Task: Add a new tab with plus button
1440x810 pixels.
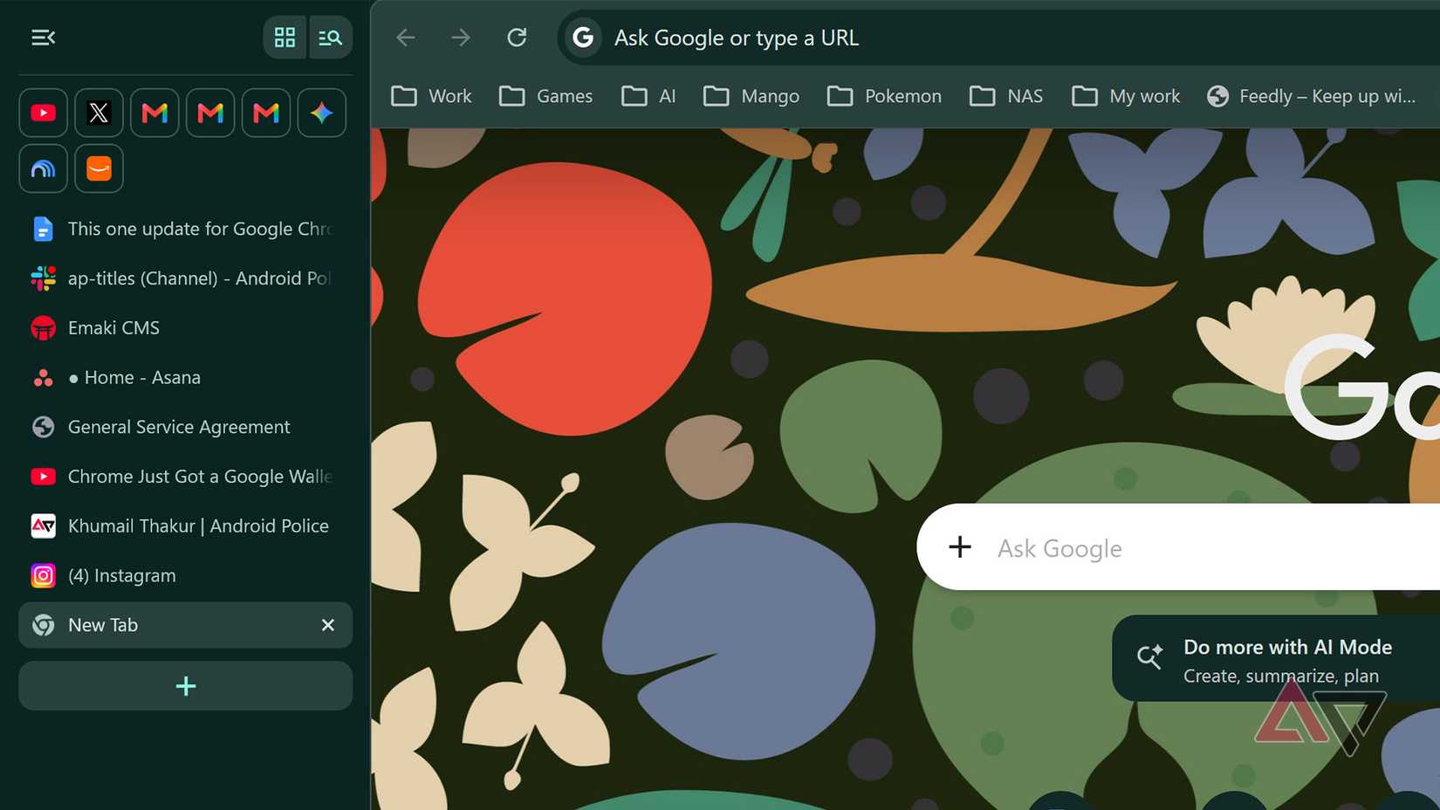Action: click(186, 686)
